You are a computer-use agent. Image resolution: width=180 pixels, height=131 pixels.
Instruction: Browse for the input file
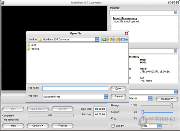[175, 13]
